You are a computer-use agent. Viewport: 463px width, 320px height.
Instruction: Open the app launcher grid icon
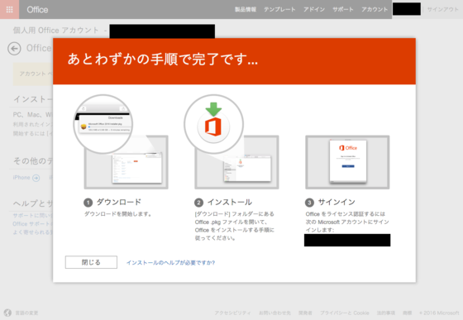[9, 9]
